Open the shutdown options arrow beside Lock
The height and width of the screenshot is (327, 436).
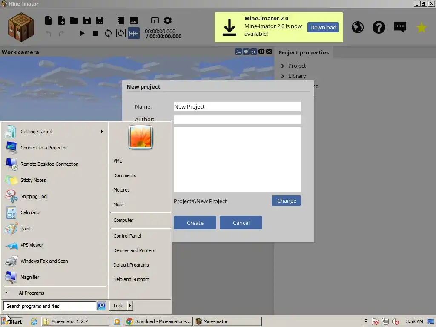pos(130,306)
